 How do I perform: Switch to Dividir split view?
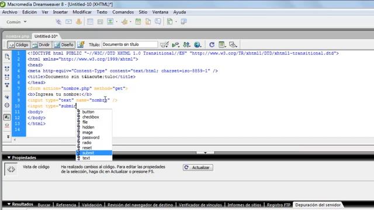click(41, 45)
